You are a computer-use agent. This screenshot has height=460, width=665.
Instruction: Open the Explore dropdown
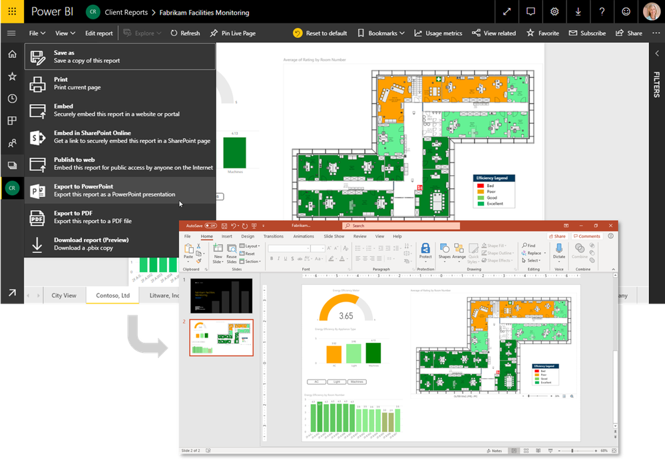pyautogui.click(x=142, y=33)
